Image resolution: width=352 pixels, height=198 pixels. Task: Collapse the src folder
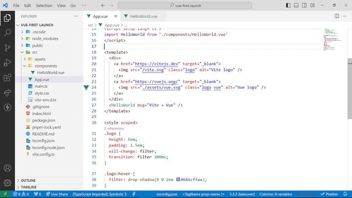(x=22, y=52)
